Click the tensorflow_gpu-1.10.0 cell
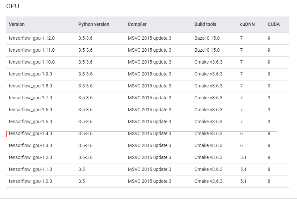 31,62
